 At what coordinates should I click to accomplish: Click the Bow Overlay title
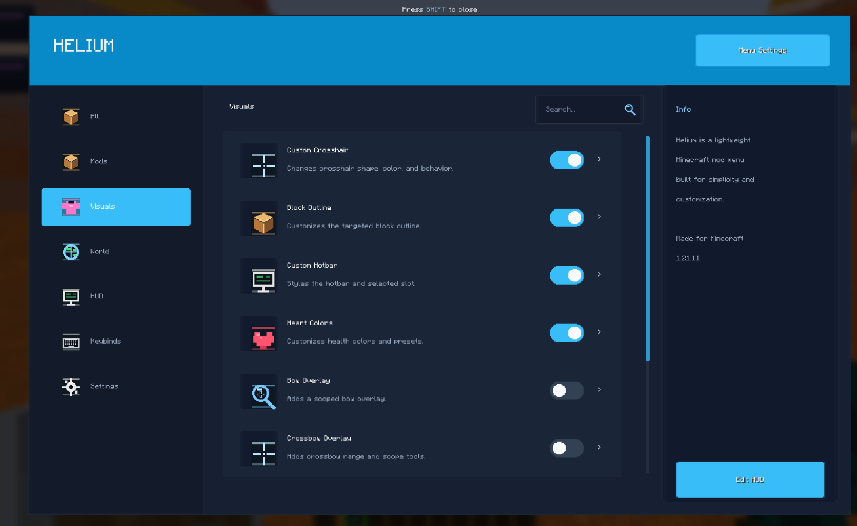pyautogui.click(x=309, y=381)
